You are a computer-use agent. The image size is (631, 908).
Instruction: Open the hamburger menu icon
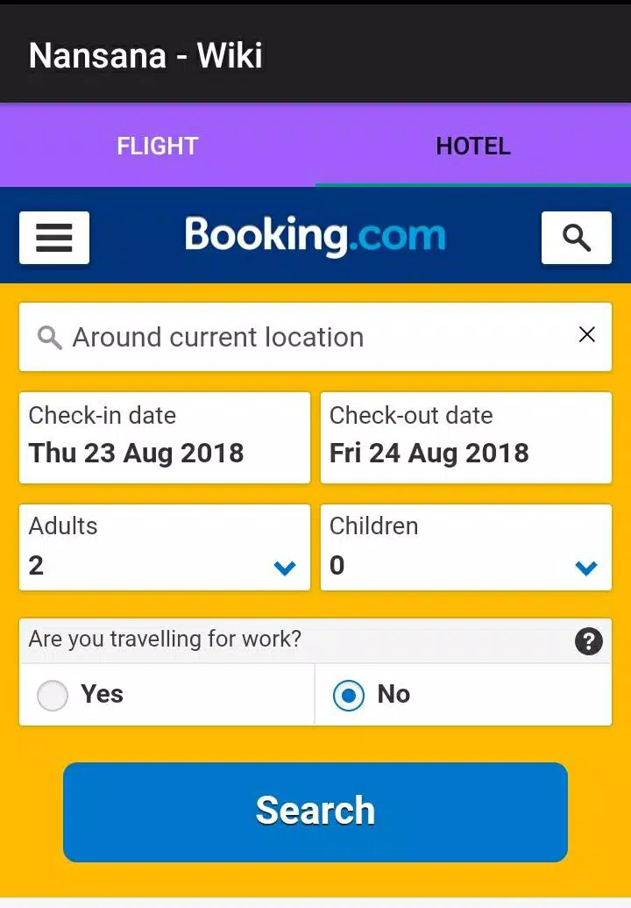tap(54, 238)
